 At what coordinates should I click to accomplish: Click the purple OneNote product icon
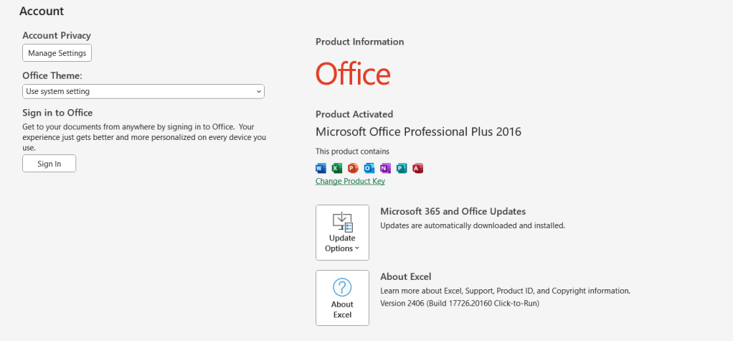tap(386, 168)
